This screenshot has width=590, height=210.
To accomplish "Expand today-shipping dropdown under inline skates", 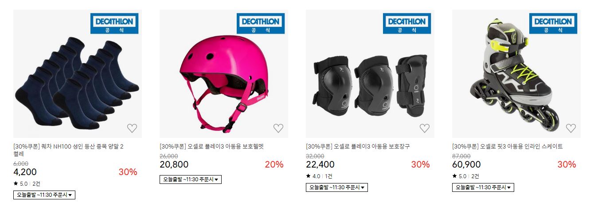I will [483, 187].
